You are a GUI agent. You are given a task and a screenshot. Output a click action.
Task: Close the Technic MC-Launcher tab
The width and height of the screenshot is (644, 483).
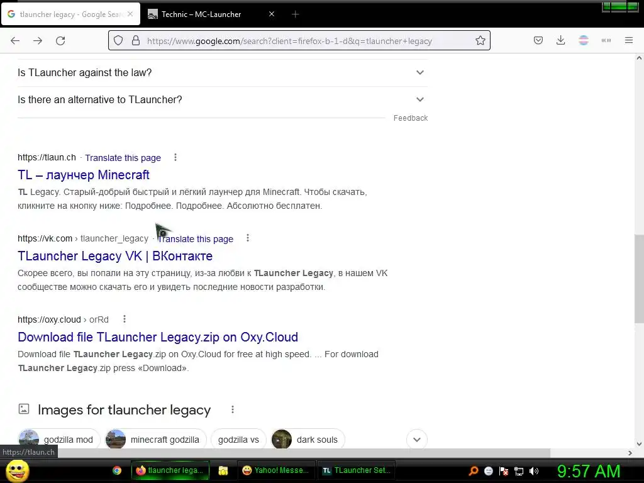[x=272, y=14]
